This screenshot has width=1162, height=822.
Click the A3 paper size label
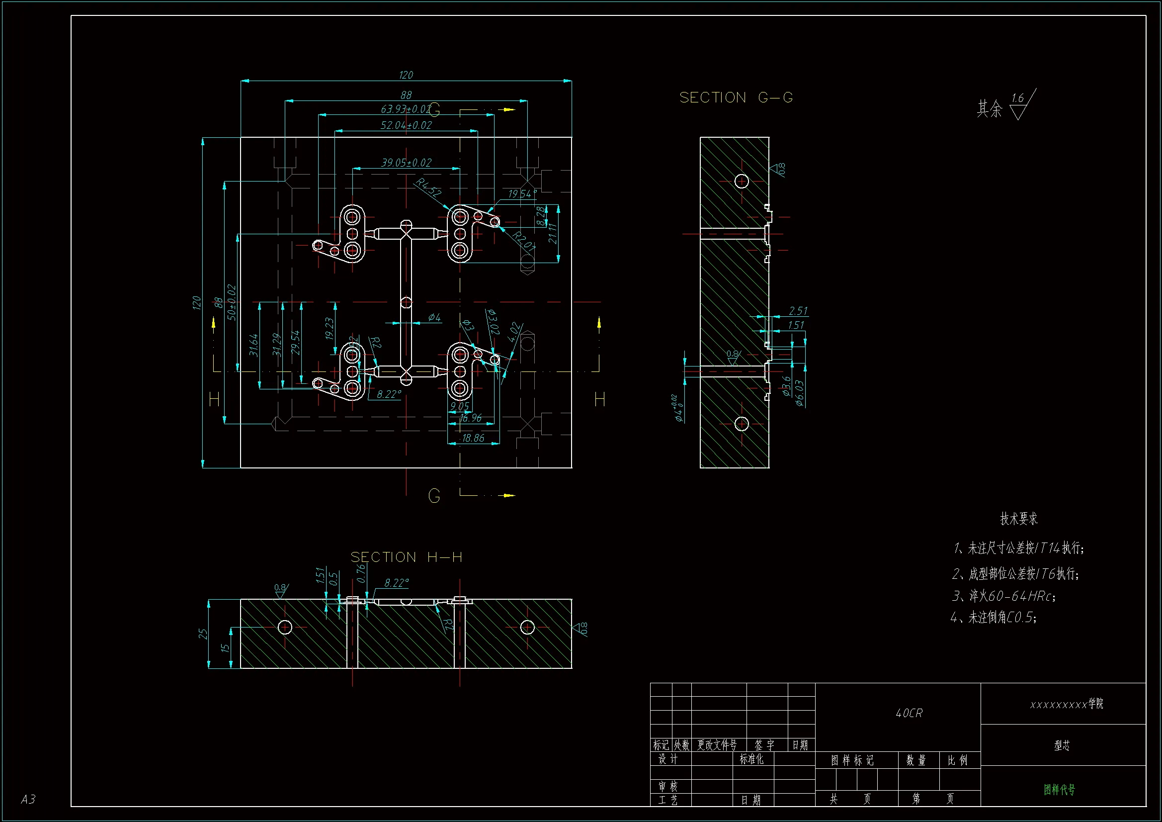(x=28, y=799)
